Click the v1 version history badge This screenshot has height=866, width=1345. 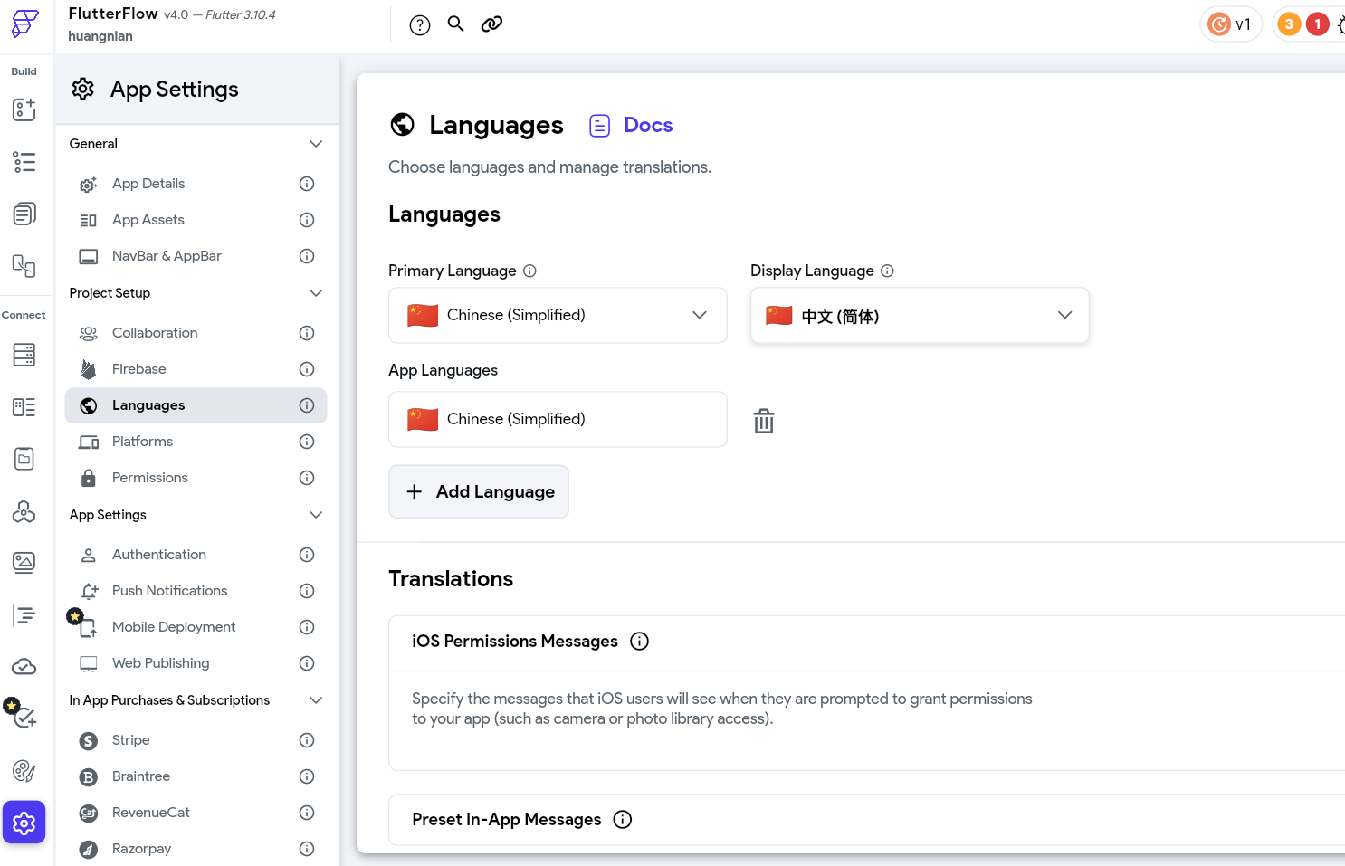click(1230, 24)
